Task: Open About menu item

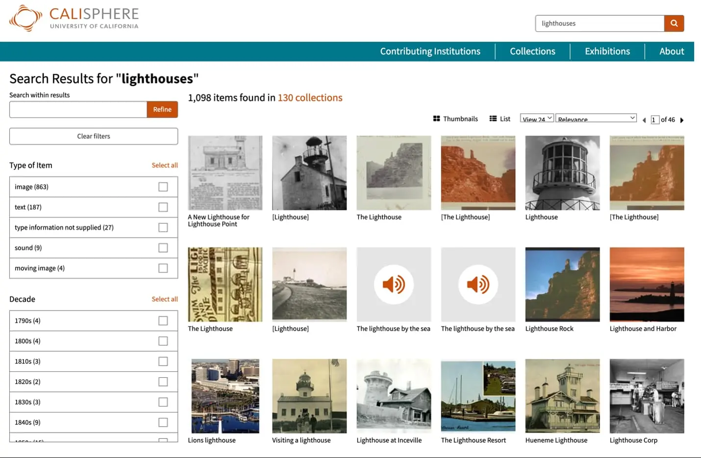Action: (672, 51)
